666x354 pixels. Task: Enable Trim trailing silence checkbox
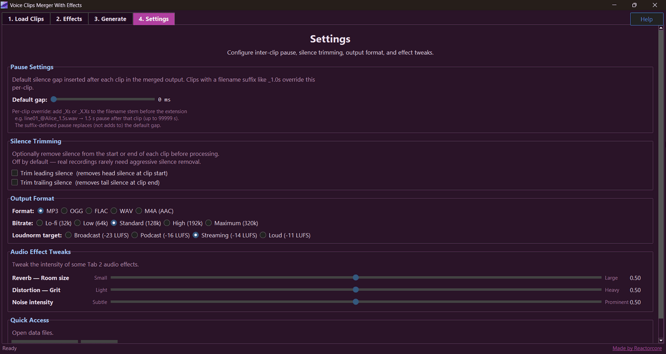tap(15, 183)
